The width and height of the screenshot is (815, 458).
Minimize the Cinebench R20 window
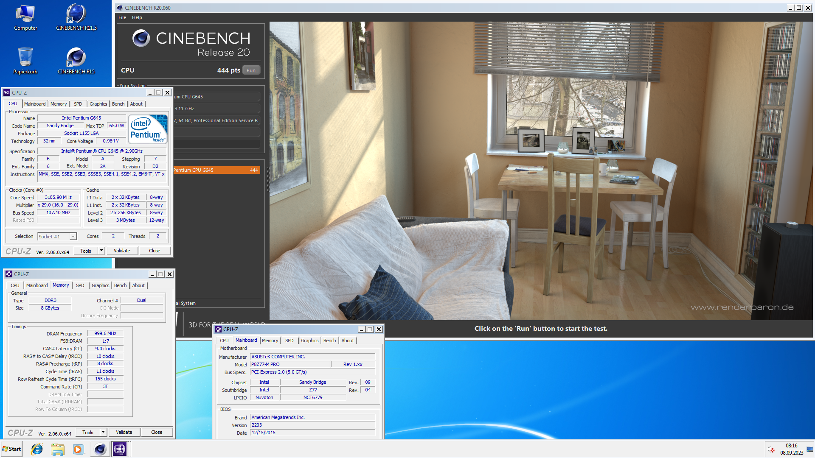[x=790, y=8]
